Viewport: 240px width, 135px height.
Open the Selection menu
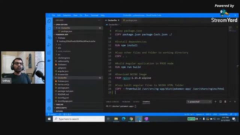[x=67, y=15]
